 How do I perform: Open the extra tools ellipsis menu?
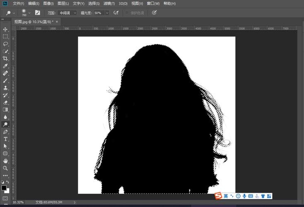(5, 176)
